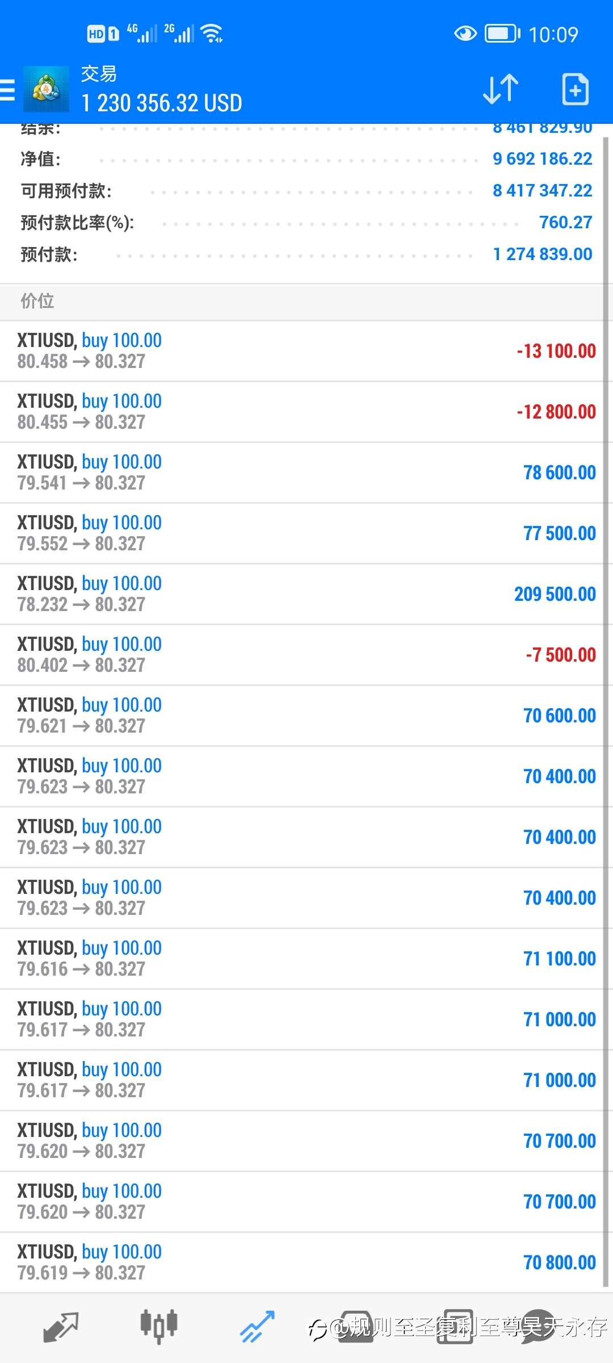Create a new order with the plus document icon

pos(575,89)
